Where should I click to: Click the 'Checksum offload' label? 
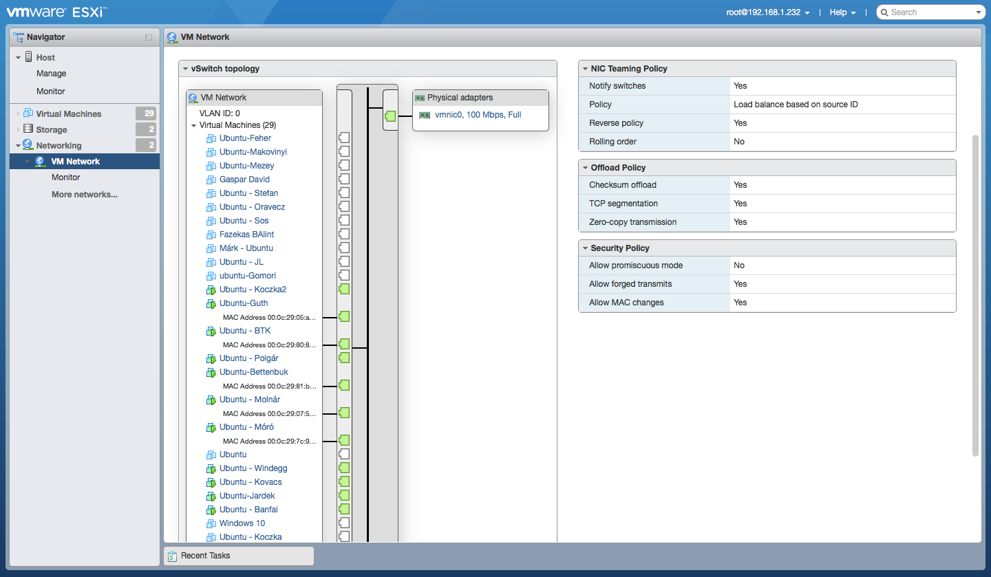tap(623, 185)
